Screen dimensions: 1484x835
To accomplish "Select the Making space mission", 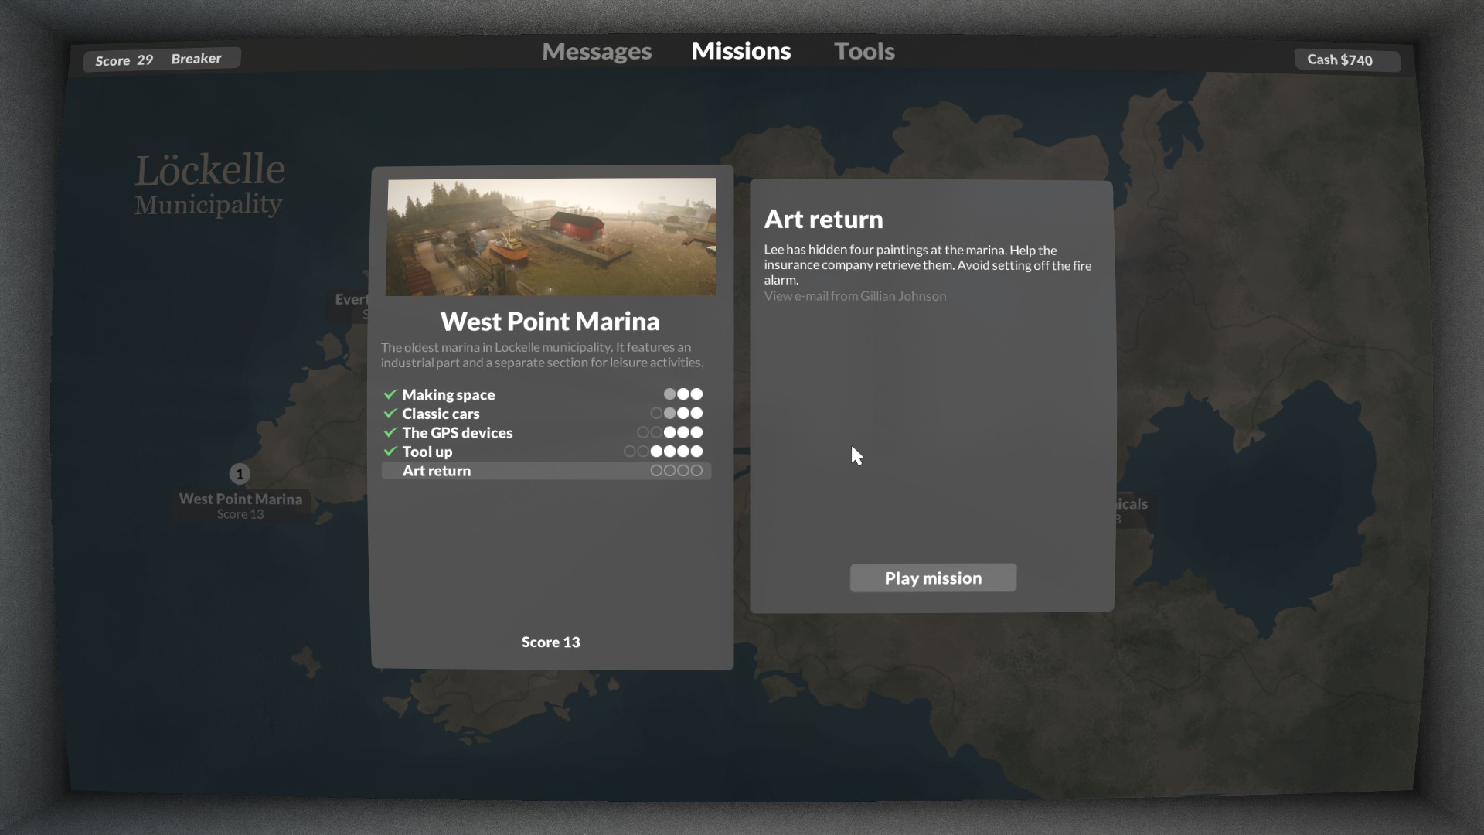I will (x=448, y=394).
